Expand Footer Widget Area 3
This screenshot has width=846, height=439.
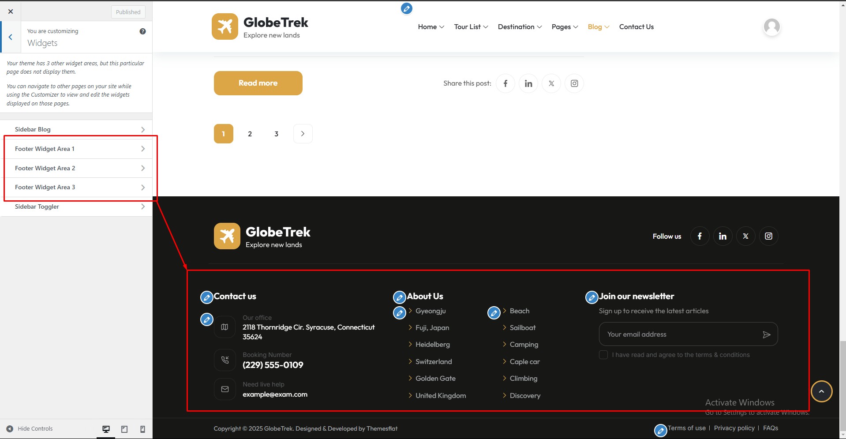coord(76,187)
